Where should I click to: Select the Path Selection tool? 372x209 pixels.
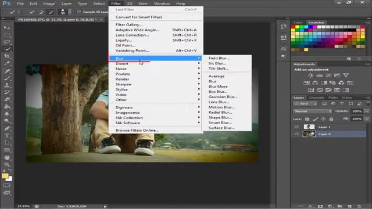[7, 143]
